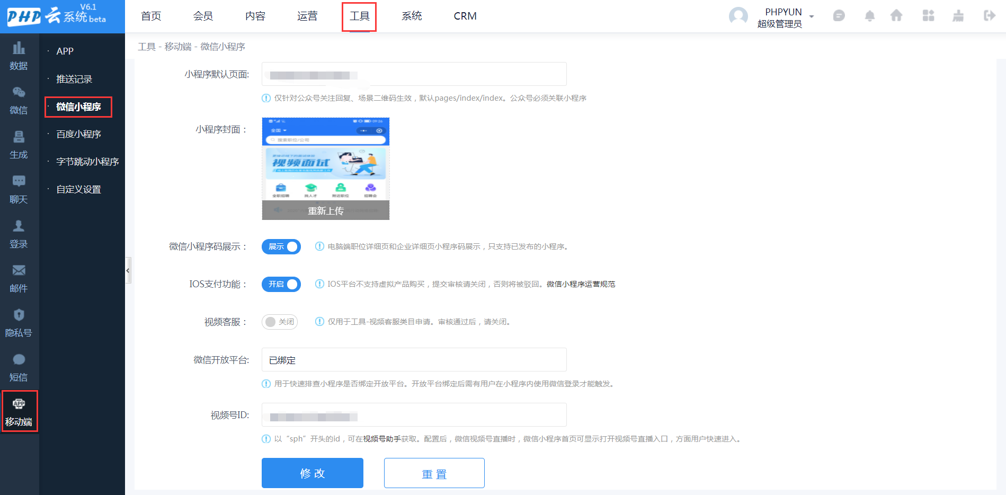The width and height of the screenshot is (1006, 495).
Task: Click info icon under 微信开放平台 field
Action: [266, 384]
